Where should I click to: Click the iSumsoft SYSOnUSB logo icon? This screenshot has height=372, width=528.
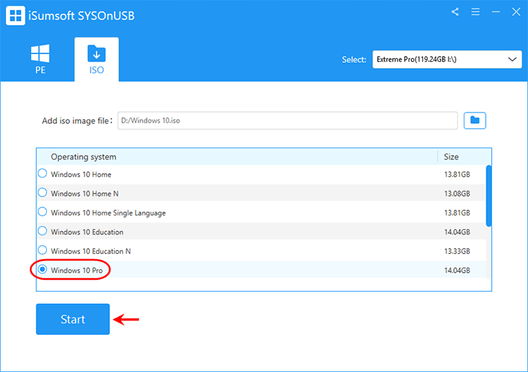pos(15,15)
